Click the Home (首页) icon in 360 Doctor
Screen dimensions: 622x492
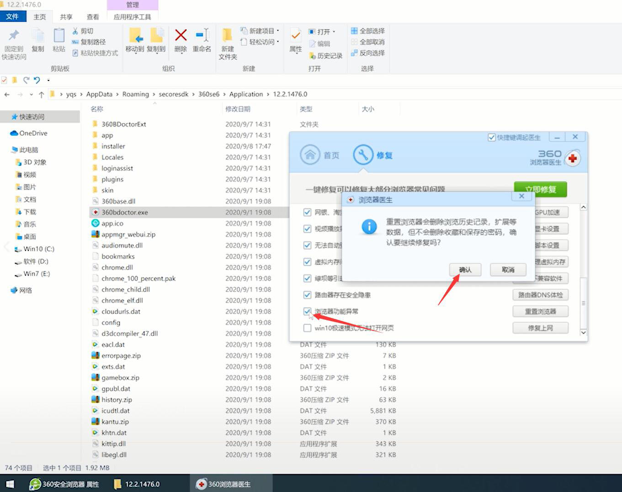tap(310, 155)
